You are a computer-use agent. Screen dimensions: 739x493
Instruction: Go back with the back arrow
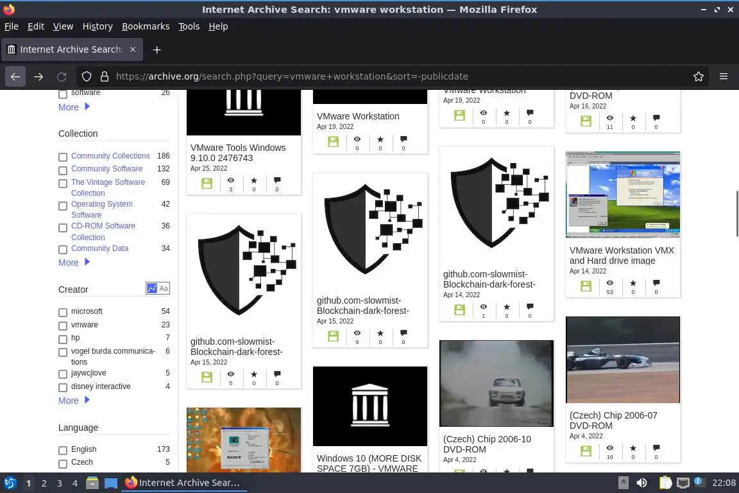tap(15, 76)
